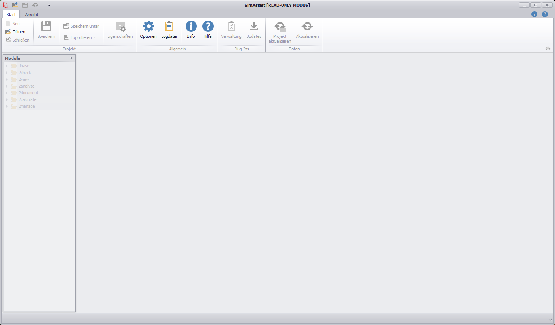Select the 4base tree item
The height and width of the screenshot is (325, 555).
point(24,66)
